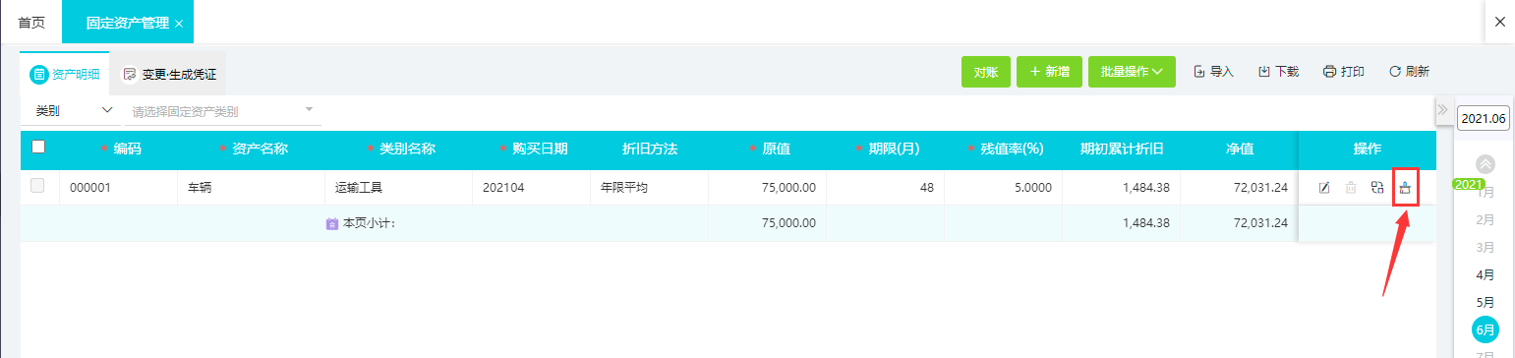
Task: Go to the 首页 tab
Action: (31, 23)
